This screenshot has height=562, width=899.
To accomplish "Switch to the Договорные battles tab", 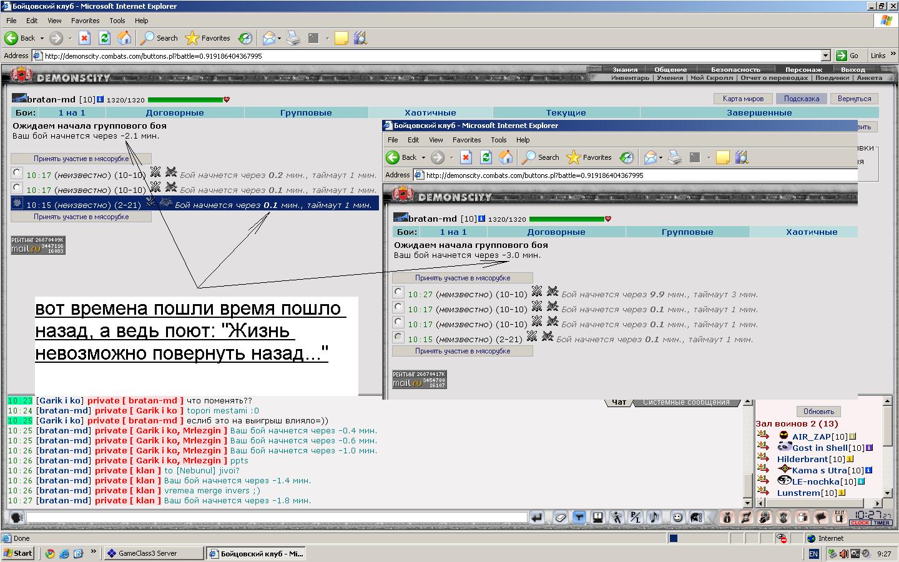I will (x=175, y=113).
